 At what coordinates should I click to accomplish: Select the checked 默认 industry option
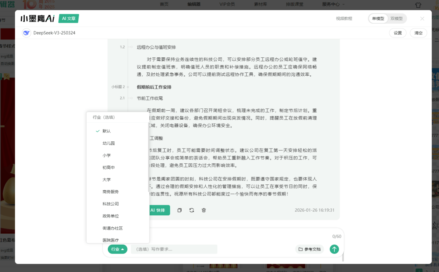(x=106, y=131)
